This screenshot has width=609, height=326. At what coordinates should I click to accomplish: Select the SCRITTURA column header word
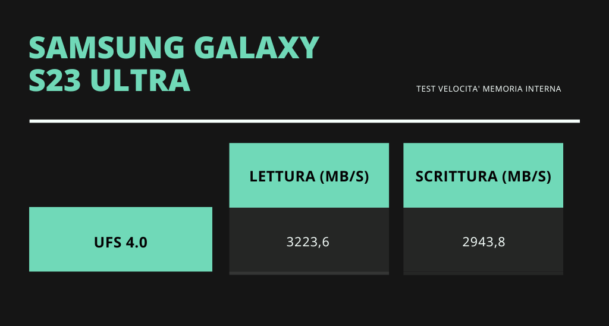[456, 177]
